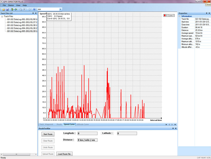The height and width of the screenshot is (159, 211).
Task: Click the Clear Route button
Action: click(x=48, y=141)
